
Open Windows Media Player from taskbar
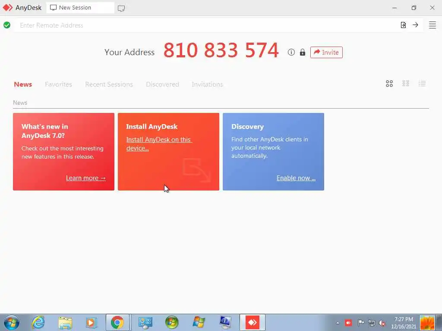(91, 323)
